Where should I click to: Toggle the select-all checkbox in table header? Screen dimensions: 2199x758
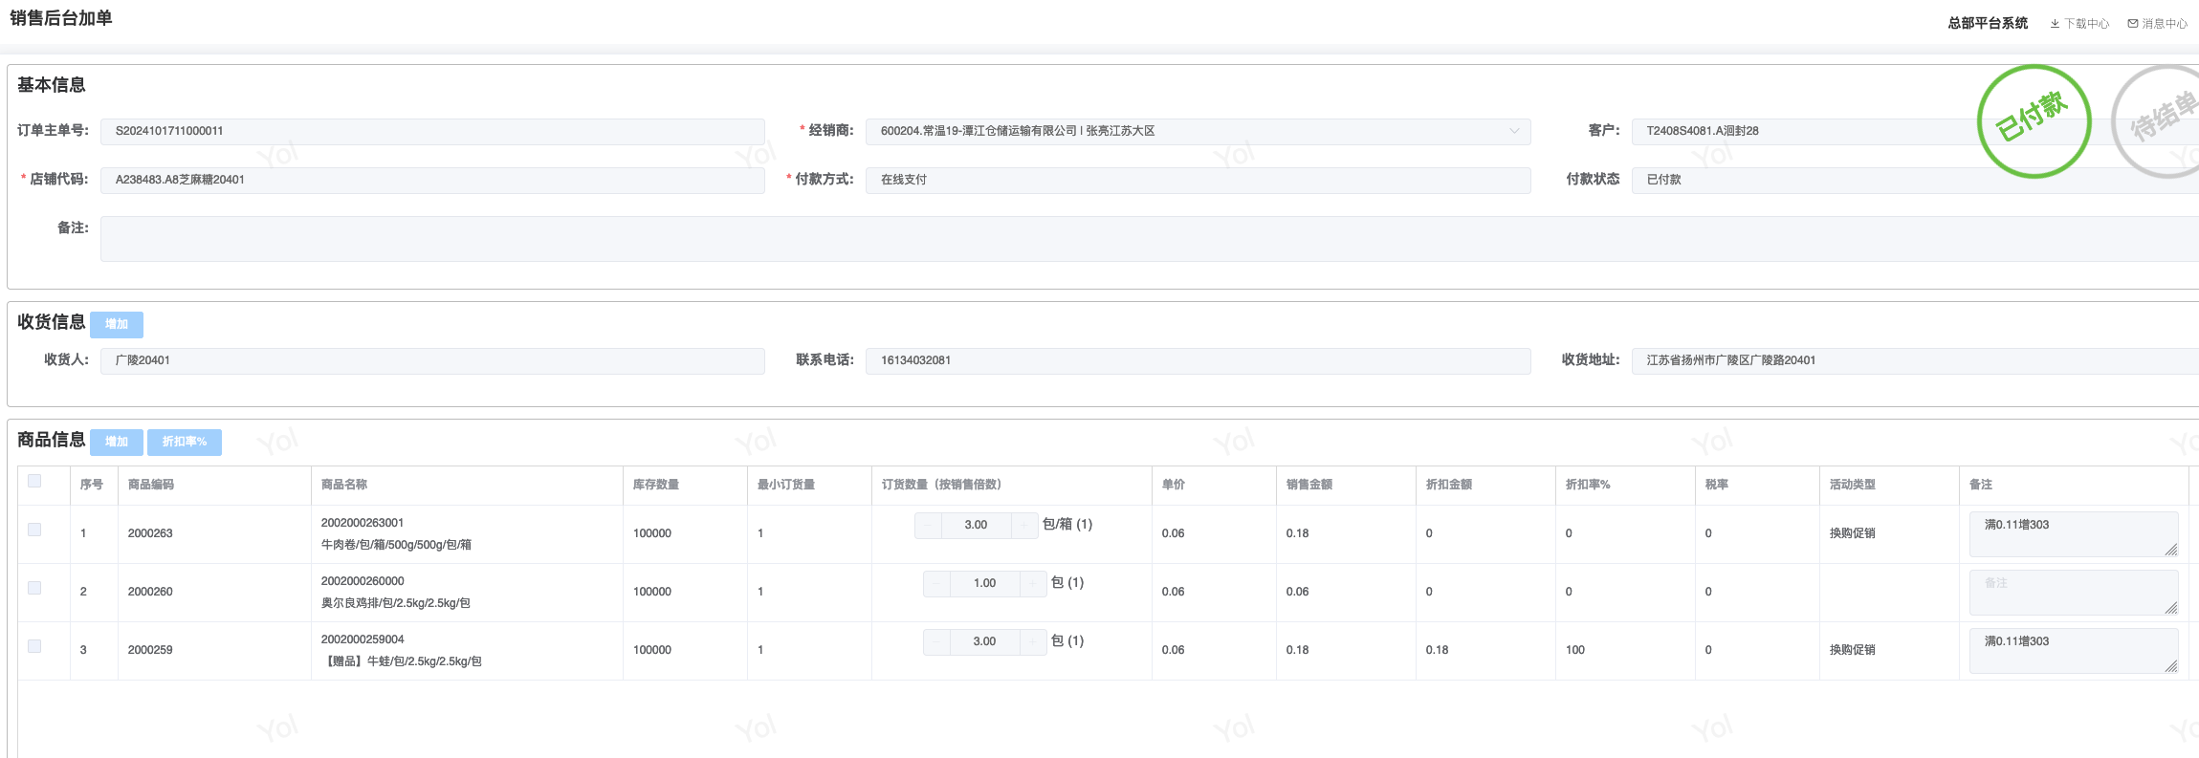(34, 481)
